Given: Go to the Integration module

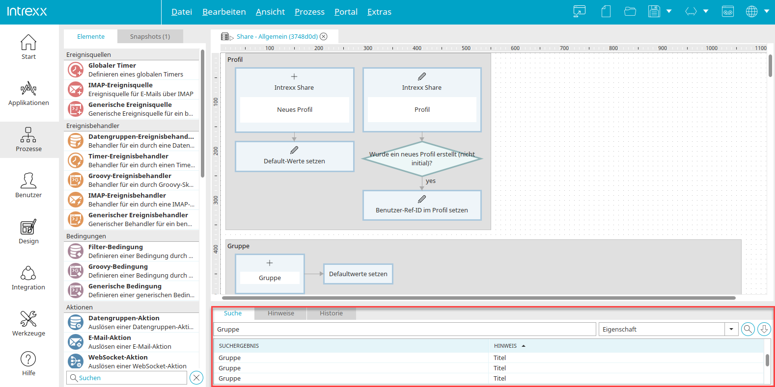Looking at the screenshot, I should (28, 278).
